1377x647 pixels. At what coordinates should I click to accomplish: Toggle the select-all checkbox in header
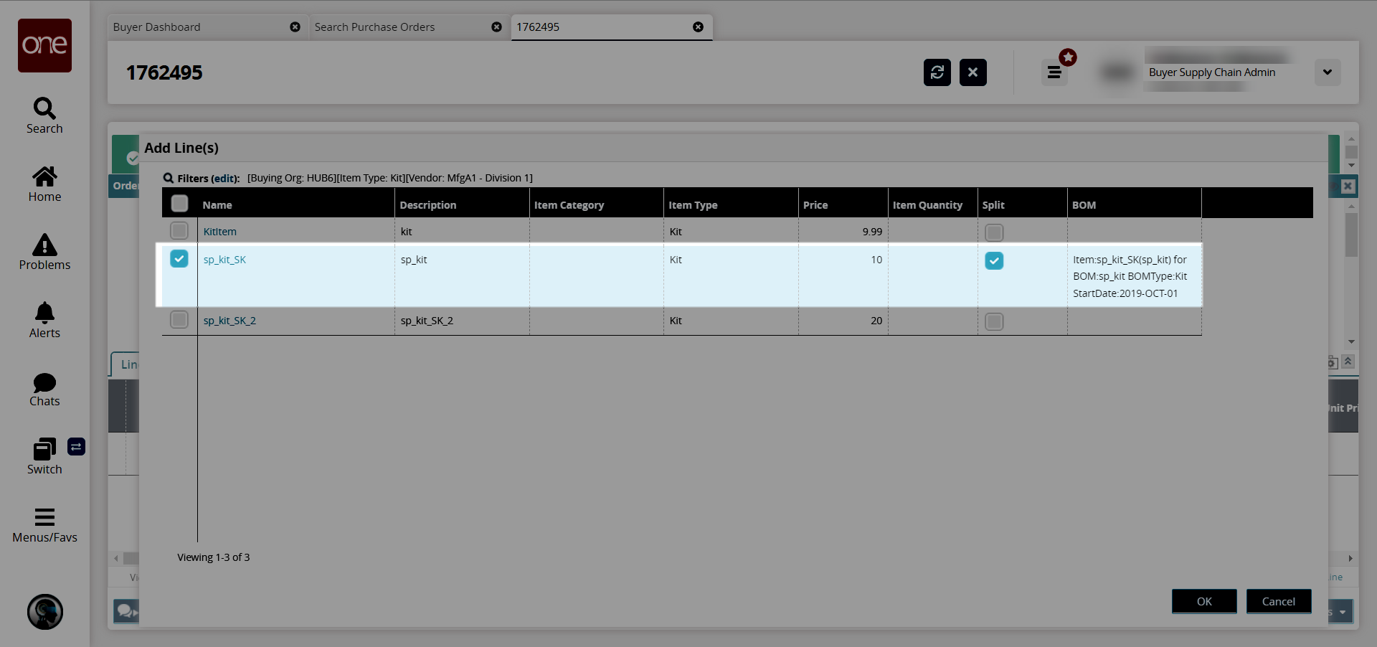[180, 204]
